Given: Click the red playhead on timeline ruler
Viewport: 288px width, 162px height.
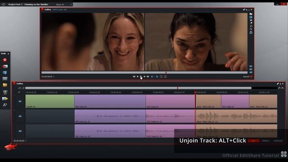Looking at the screenshot, I should (x=195, y=92).
